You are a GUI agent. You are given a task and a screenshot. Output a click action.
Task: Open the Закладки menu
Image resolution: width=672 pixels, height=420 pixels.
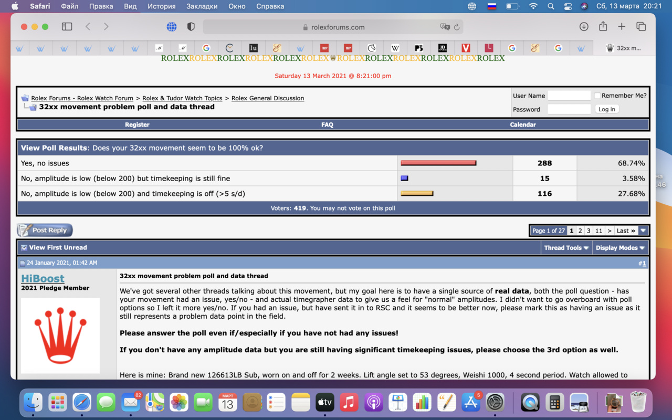point(202,6)
